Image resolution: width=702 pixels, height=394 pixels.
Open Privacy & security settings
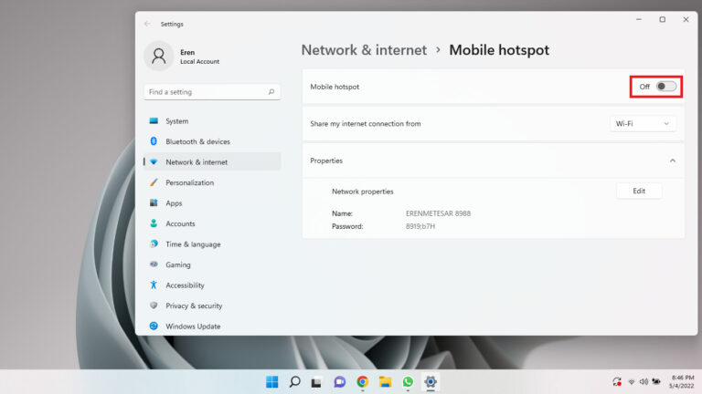click(212, 306)
